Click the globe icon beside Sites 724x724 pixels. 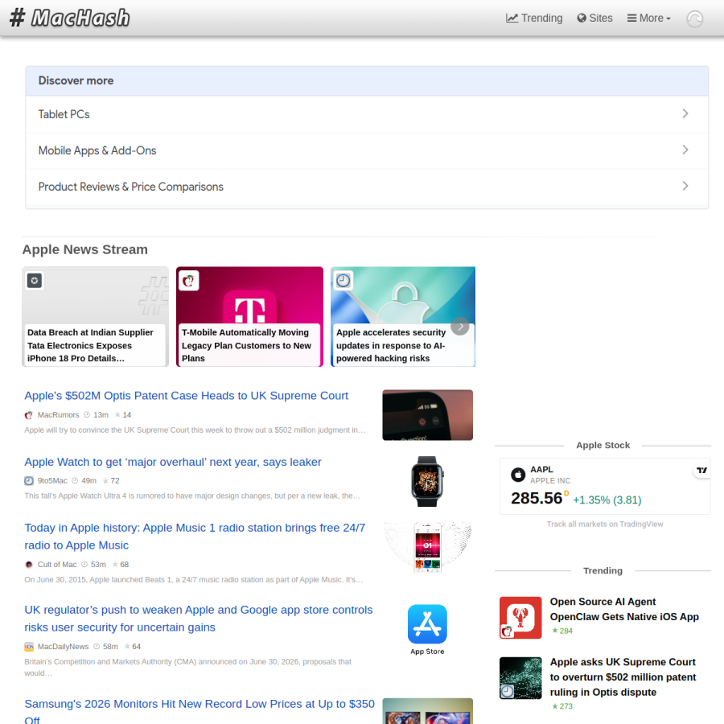582,18
